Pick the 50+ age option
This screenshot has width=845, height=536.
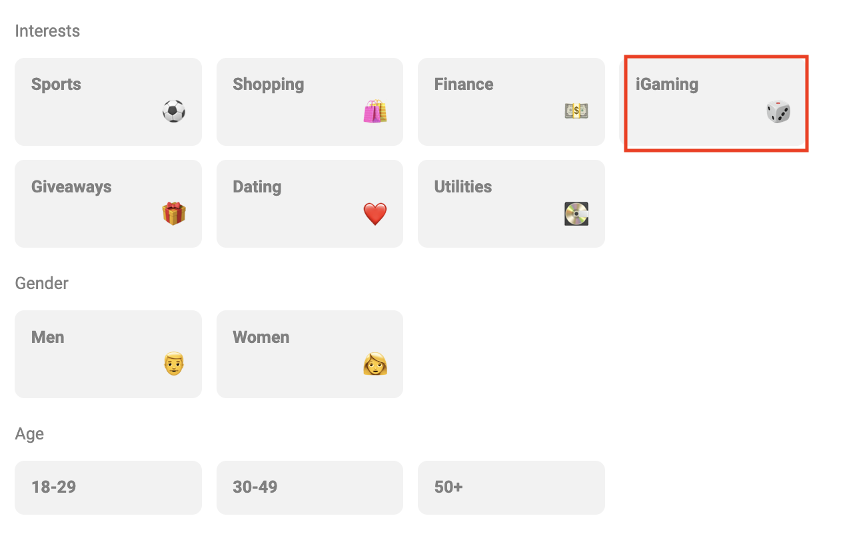click(448, 487)
